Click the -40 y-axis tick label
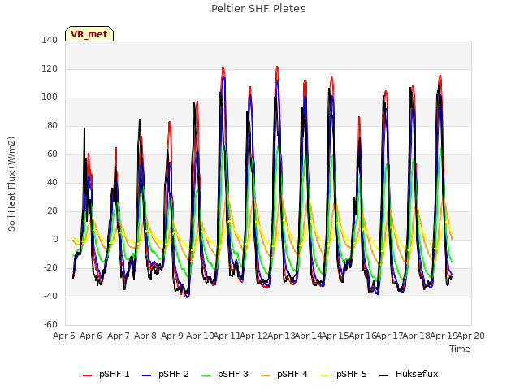This screenshot has width=520, height=390. 50,296
